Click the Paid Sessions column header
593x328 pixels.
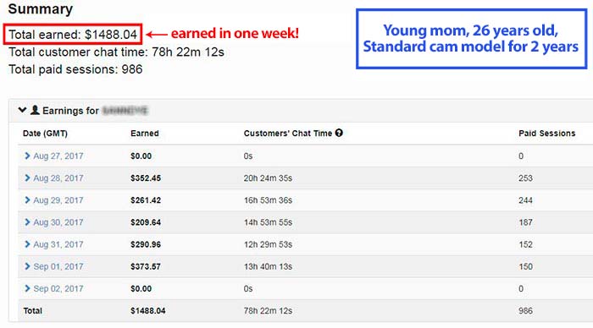click(547, 134)
